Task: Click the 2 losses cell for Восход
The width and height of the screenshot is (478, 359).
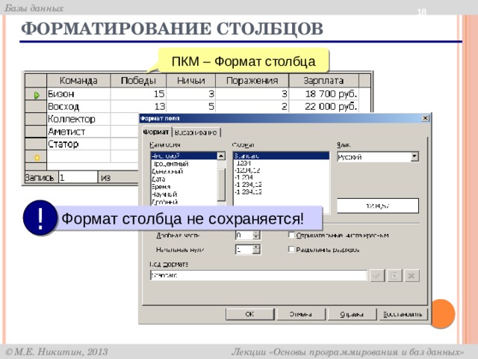Action: 252,106
